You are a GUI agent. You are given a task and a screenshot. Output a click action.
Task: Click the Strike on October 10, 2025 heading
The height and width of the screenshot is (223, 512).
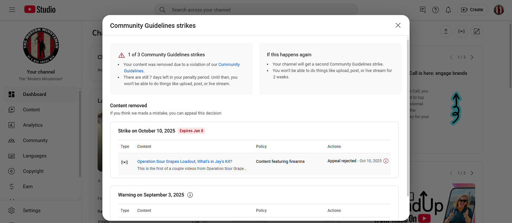pyautogui.click(x=147, y=131)
